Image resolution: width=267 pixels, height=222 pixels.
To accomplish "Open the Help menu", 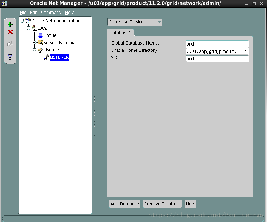I will click(x=70, y=13).
